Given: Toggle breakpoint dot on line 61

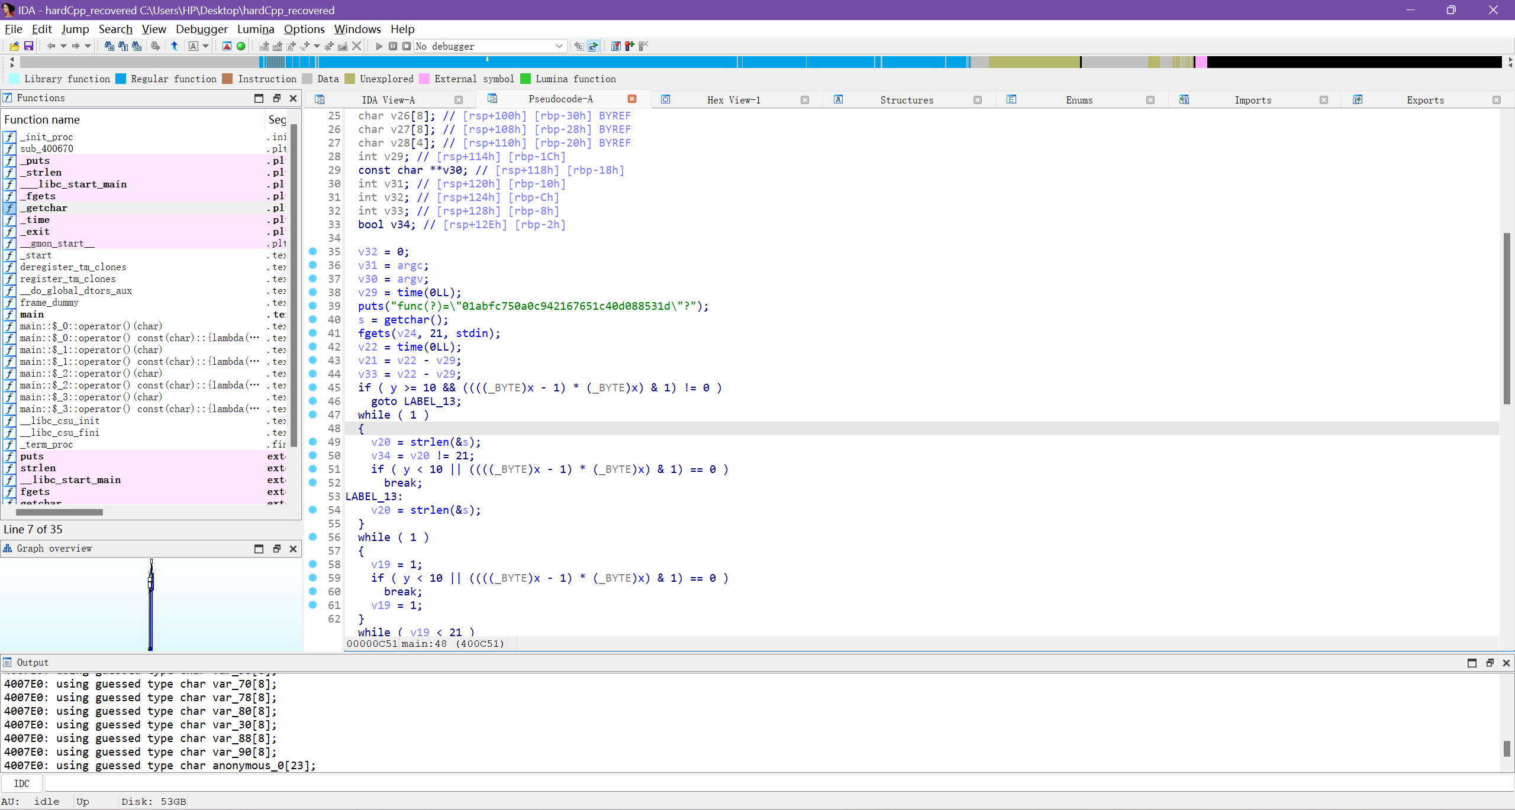Looking at the screenshot, I should [x=313, y=605].
